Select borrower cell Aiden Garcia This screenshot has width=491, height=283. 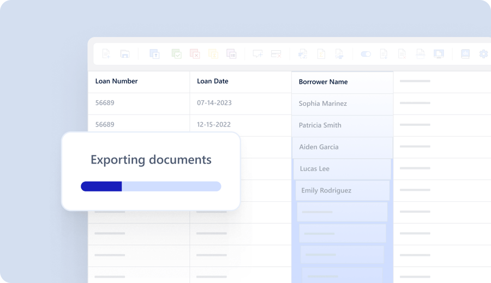(342, 147)
